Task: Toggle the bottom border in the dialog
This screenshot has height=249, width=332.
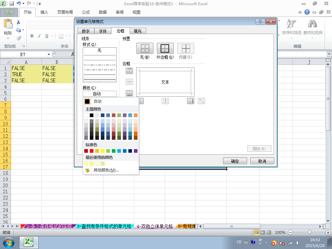Action: (x=129, y=93)
